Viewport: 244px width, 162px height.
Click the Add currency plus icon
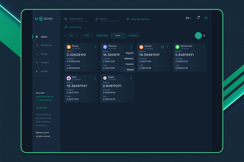coord(66,27)
